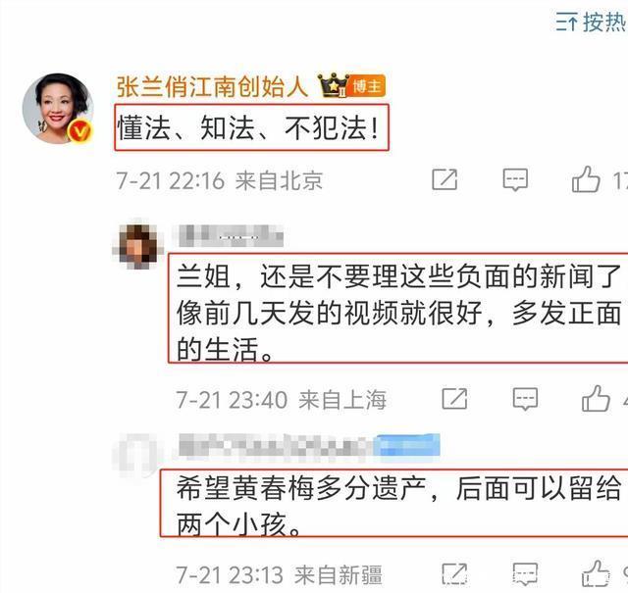This screenshot has width=628, height=593.
Task: Open Zhang Lan's profile avatar
Action: point(58,109)
